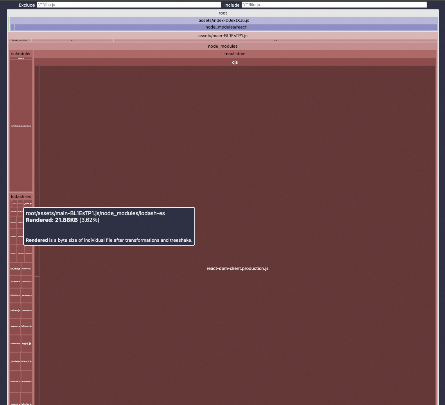Select the isTypedArray.js tile
This screenshot has height=405, width=445.
coord(27,269)
